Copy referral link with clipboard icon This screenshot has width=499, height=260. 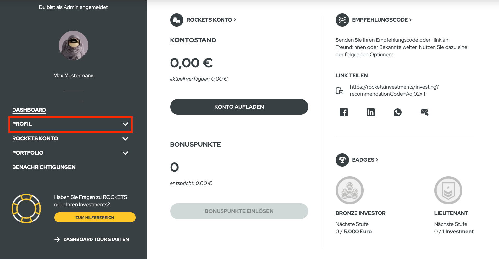[339, 91]
